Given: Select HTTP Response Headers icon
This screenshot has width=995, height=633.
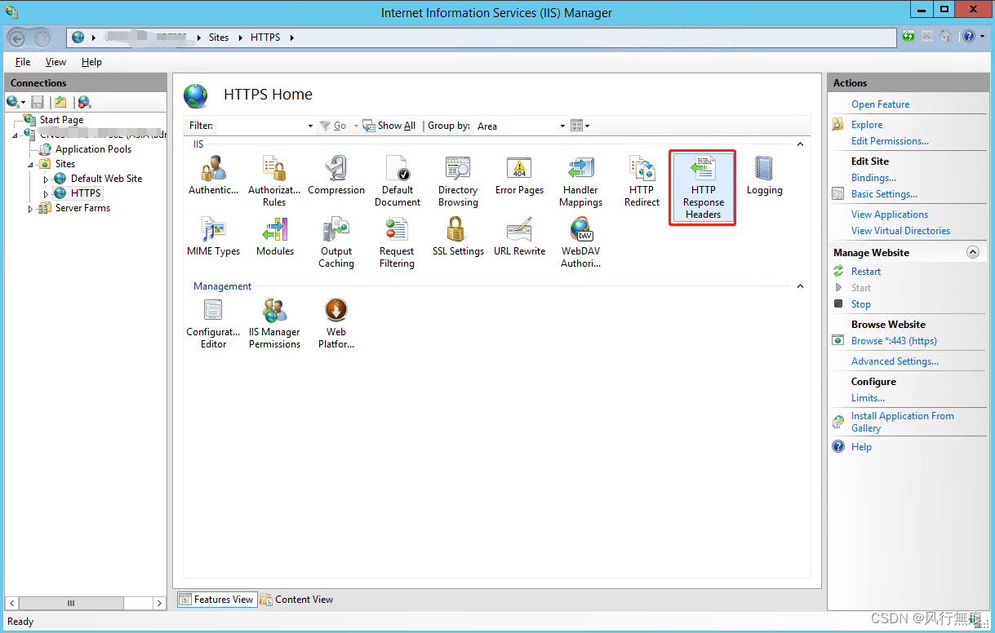Looking at the screenshot, I should (703, 188).
